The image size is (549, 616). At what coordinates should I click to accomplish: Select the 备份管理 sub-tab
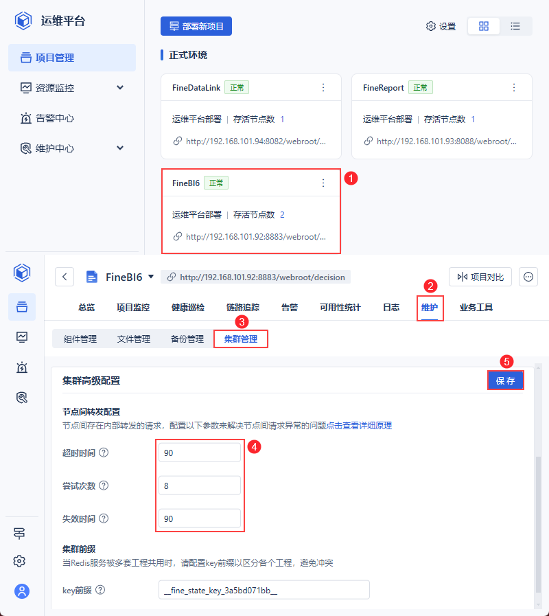tap(187, 339)
